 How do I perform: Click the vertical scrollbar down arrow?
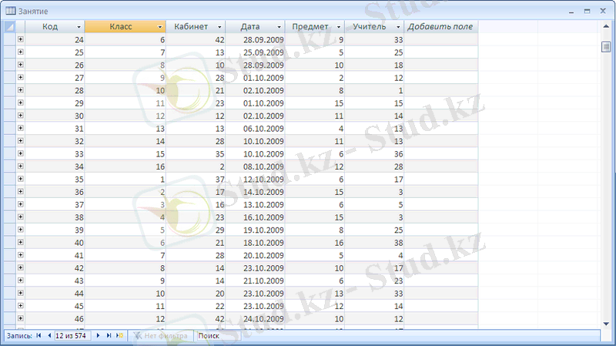coord(606,324)
